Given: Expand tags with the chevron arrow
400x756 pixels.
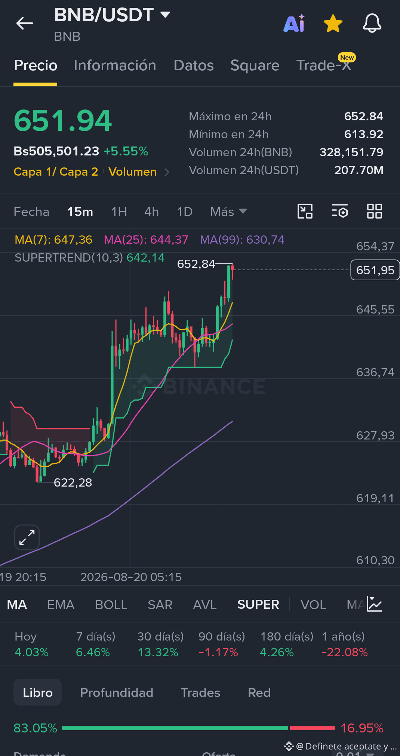Looking at the screenshot, I should [167, 172].
